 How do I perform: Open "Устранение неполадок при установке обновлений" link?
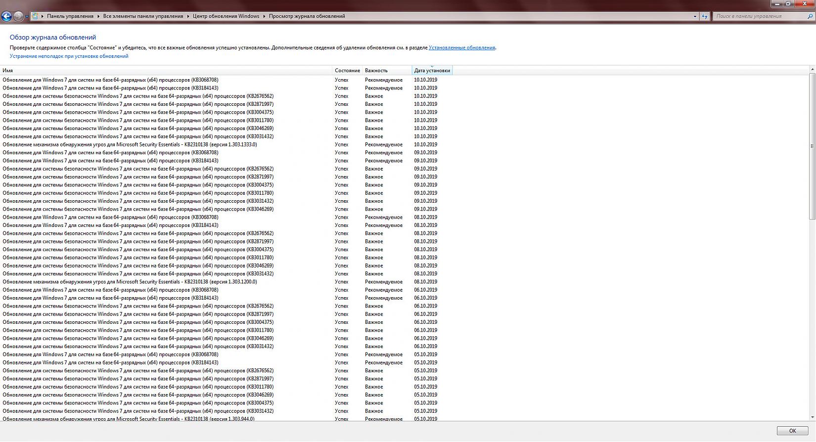(x=69, y=56)
